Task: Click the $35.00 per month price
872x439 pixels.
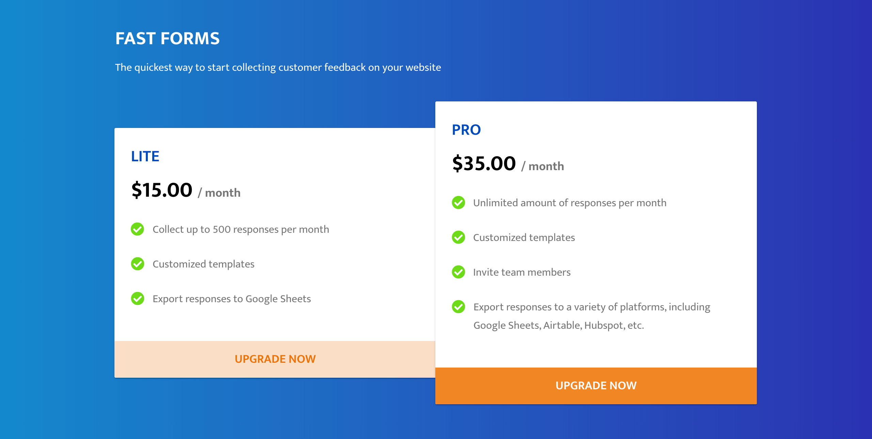Action: pyautogui.click(x=508, y=164)
